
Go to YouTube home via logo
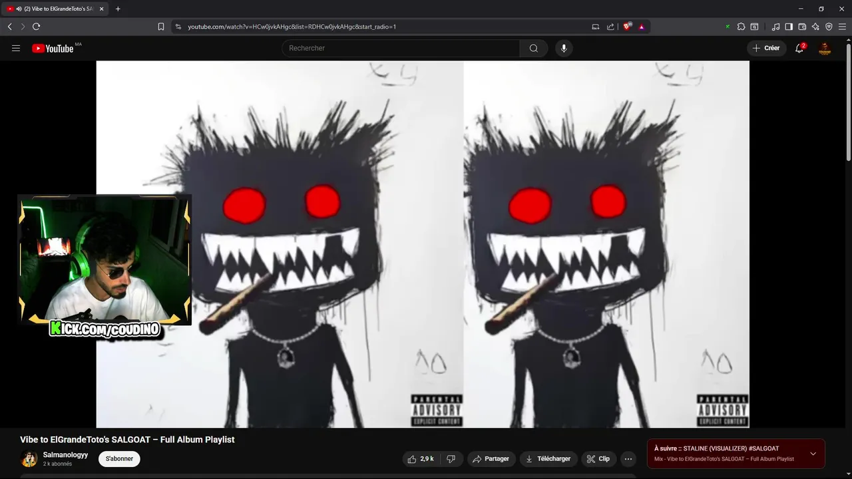(x=53, y=48)
